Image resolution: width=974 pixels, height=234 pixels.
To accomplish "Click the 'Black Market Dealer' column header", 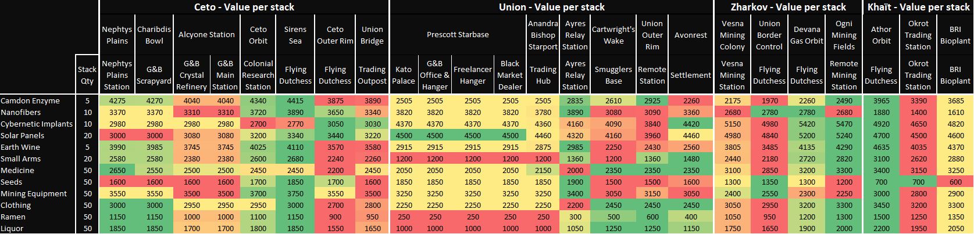I will pos(510,75).
